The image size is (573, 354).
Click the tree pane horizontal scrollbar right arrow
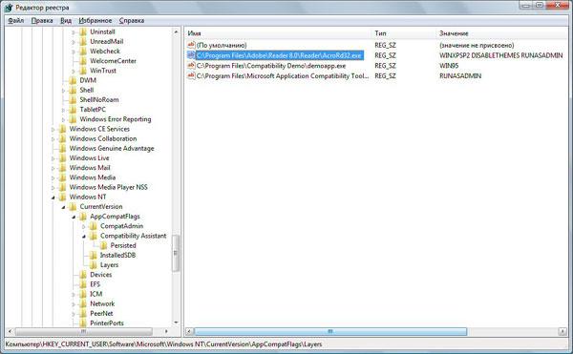pyautogui.click(x=166, y=331)
